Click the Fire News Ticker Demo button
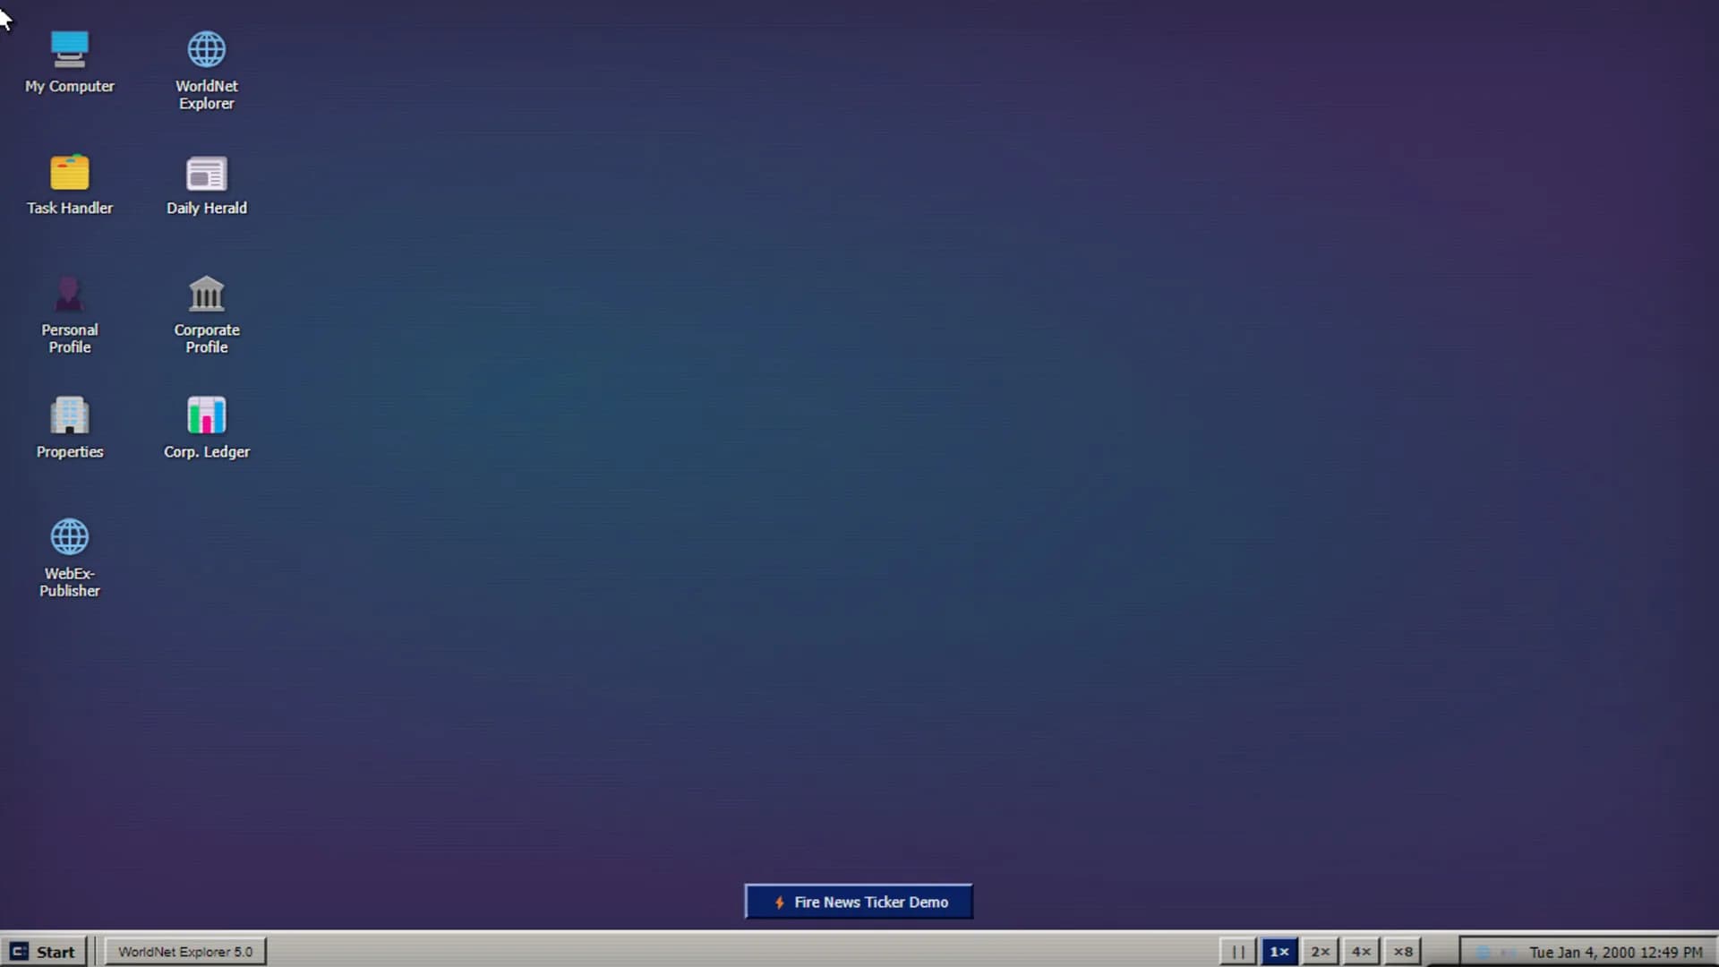 pyautogui.click(x=859, y=902)
